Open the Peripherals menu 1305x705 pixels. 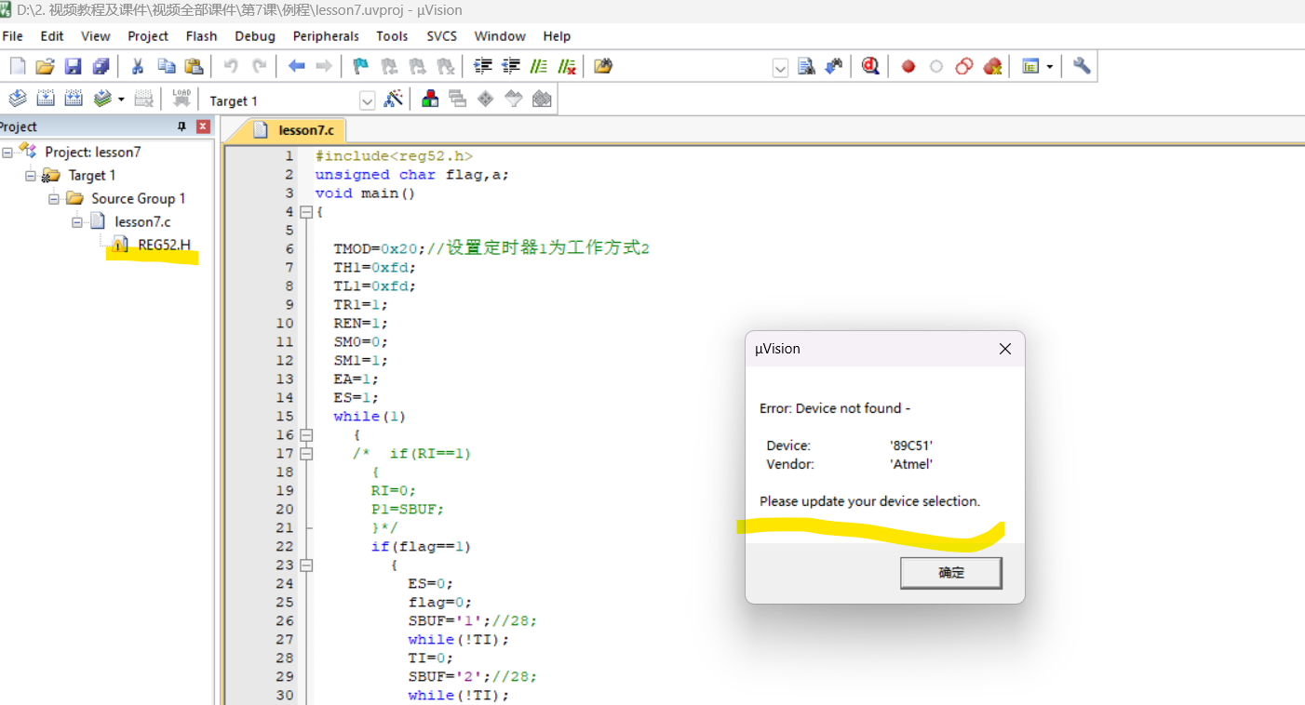(326, 36)
